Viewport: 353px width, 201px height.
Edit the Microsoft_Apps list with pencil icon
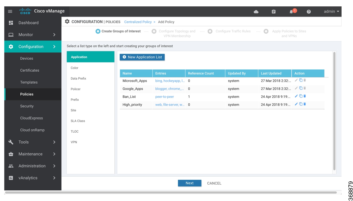296,80
